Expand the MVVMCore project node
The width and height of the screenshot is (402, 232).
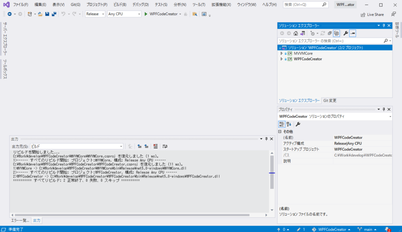[x=281, y=53]
